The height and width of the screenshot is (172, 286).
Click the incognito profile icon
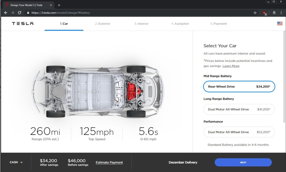click(274, 13)
